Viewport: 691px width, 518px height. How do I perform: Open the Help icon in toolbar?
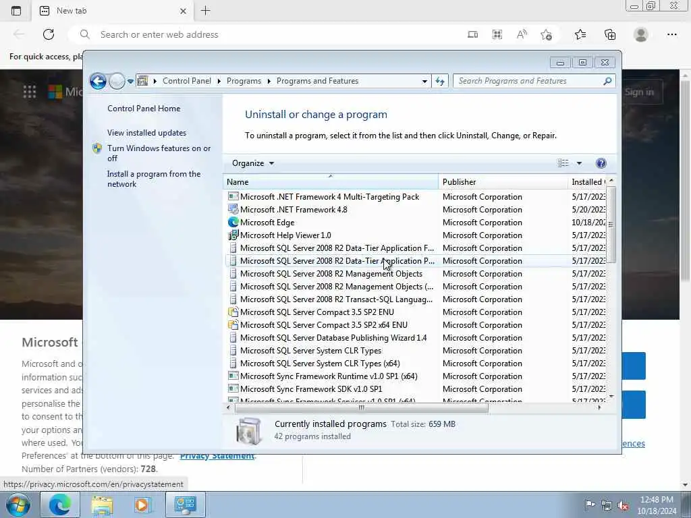click(601, 163)
